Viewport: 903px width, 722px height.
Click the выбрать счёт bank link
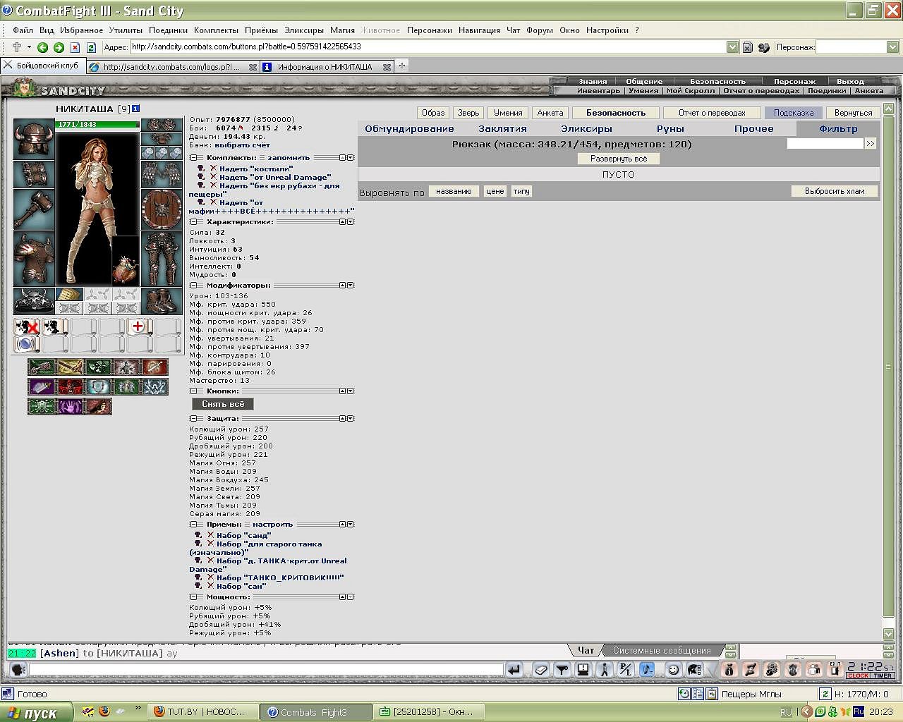(243, 145)
